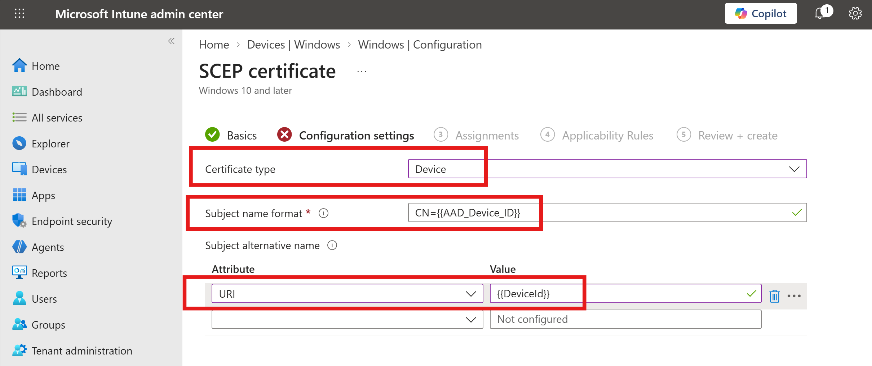The height and width of the screenshot is (366, 872).
Task: Open All services in the sidebar
Action: tap(47, 118)
